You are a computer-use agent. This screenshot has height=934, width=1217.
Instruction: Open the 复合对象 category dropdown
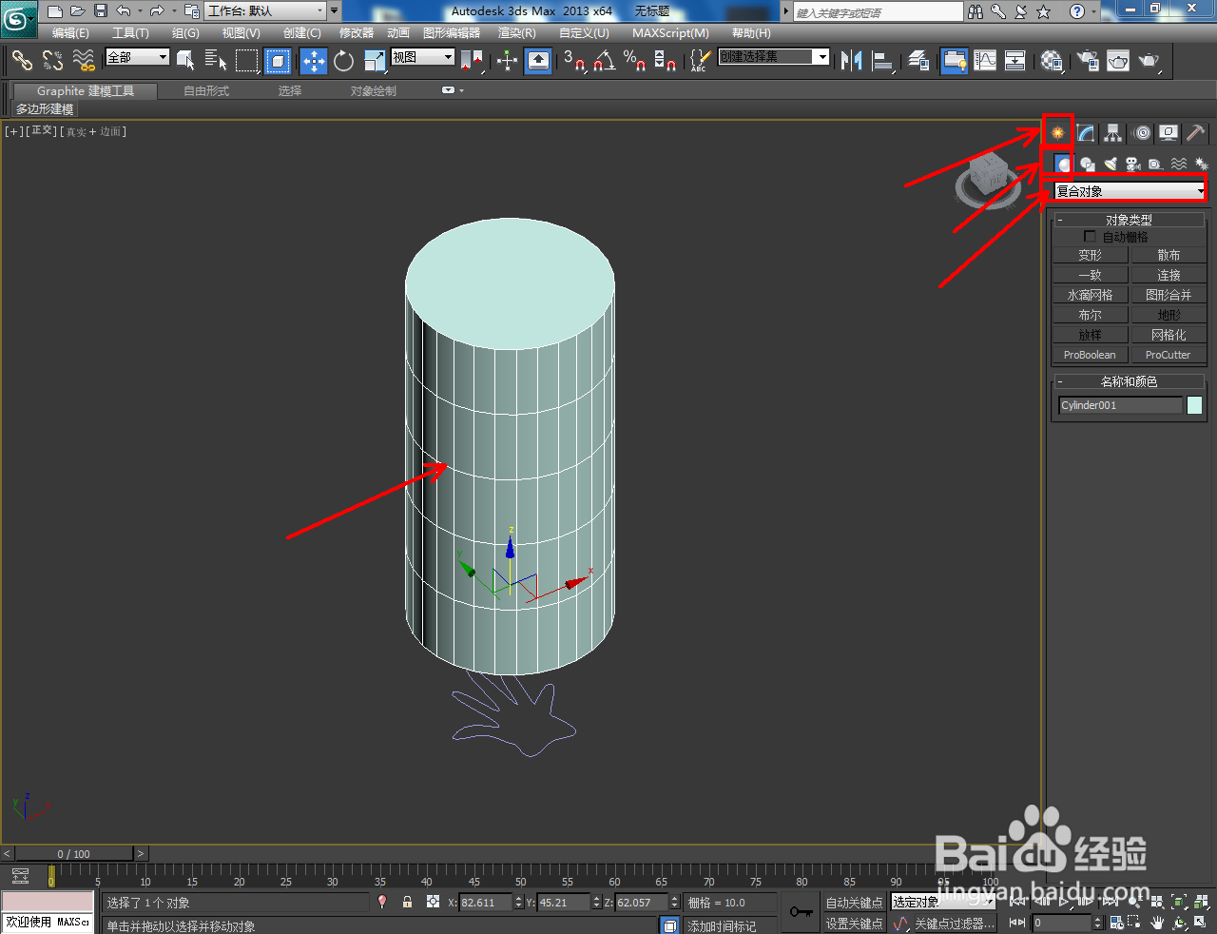pos(1130,191)
